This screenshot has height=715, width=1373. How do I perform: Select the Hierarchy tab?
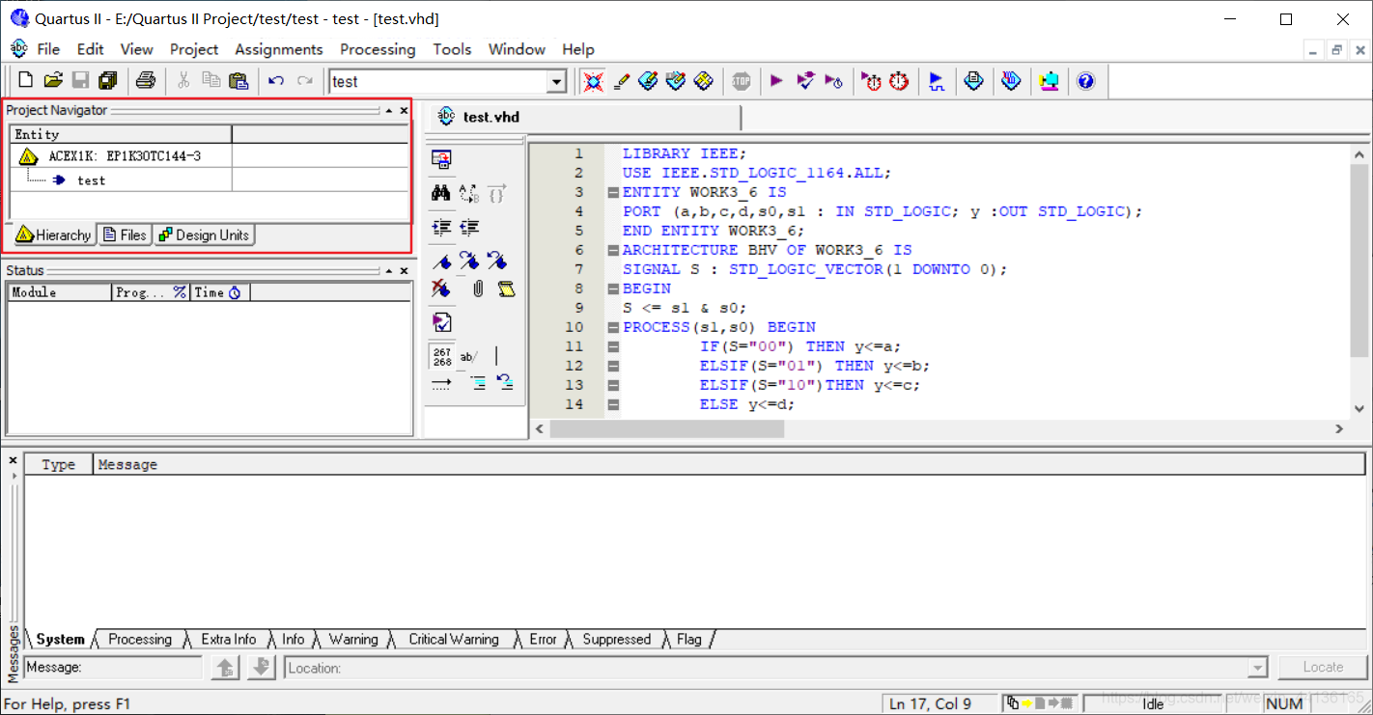(54, 234)
